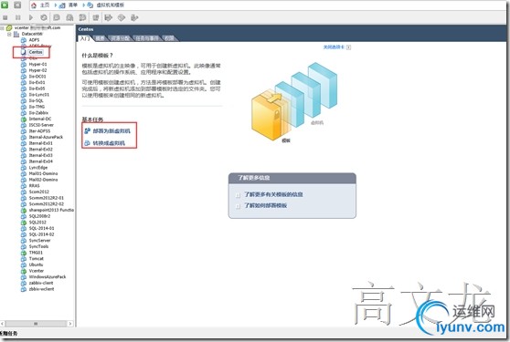This screenshot has width=510, height=342.
Task: Click the snapshot manager toolbar icon
Action: click(82, 17)
